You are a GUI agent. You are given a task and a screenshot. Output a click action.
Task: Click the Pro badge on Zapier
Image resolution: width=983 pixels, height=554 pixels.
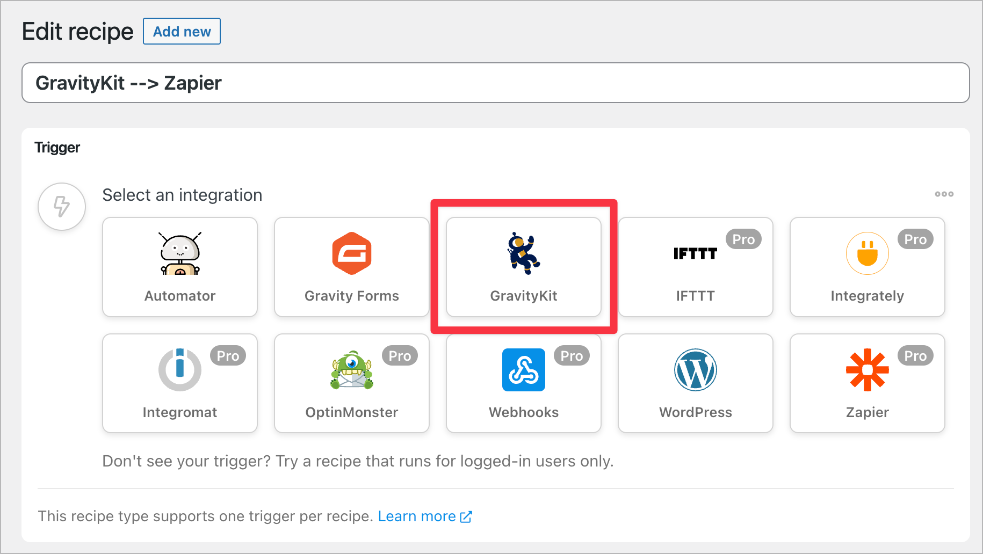pyautogui.click(x=915, y=355)
